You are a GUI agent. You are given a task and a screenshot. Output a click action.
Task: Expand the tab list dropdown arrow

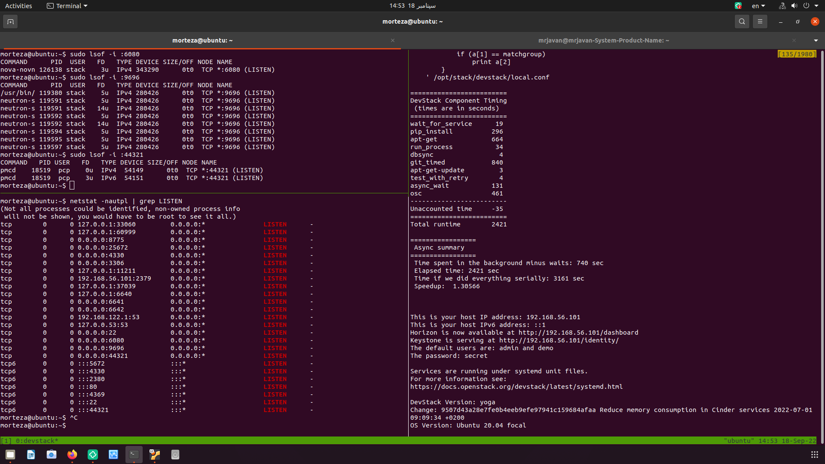[816, 40]
